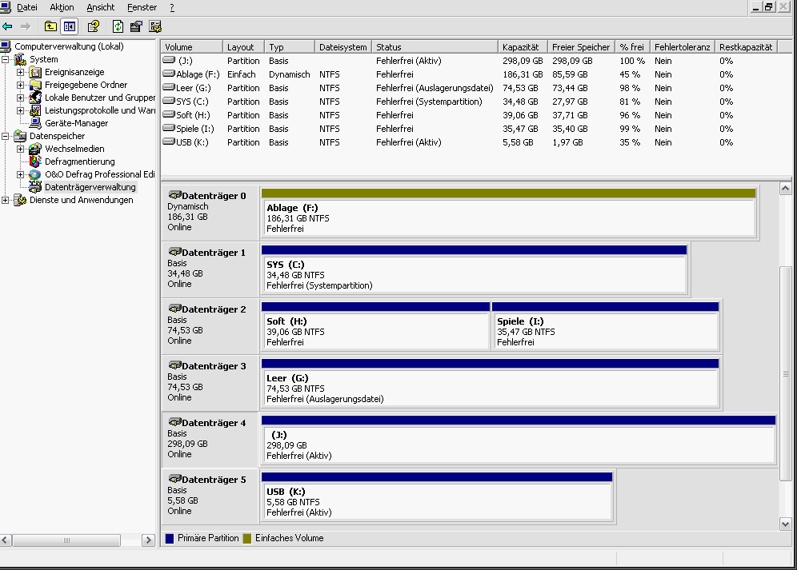Click the tree pane horizontal scrollbar thumb

click(x=66, y=540)
